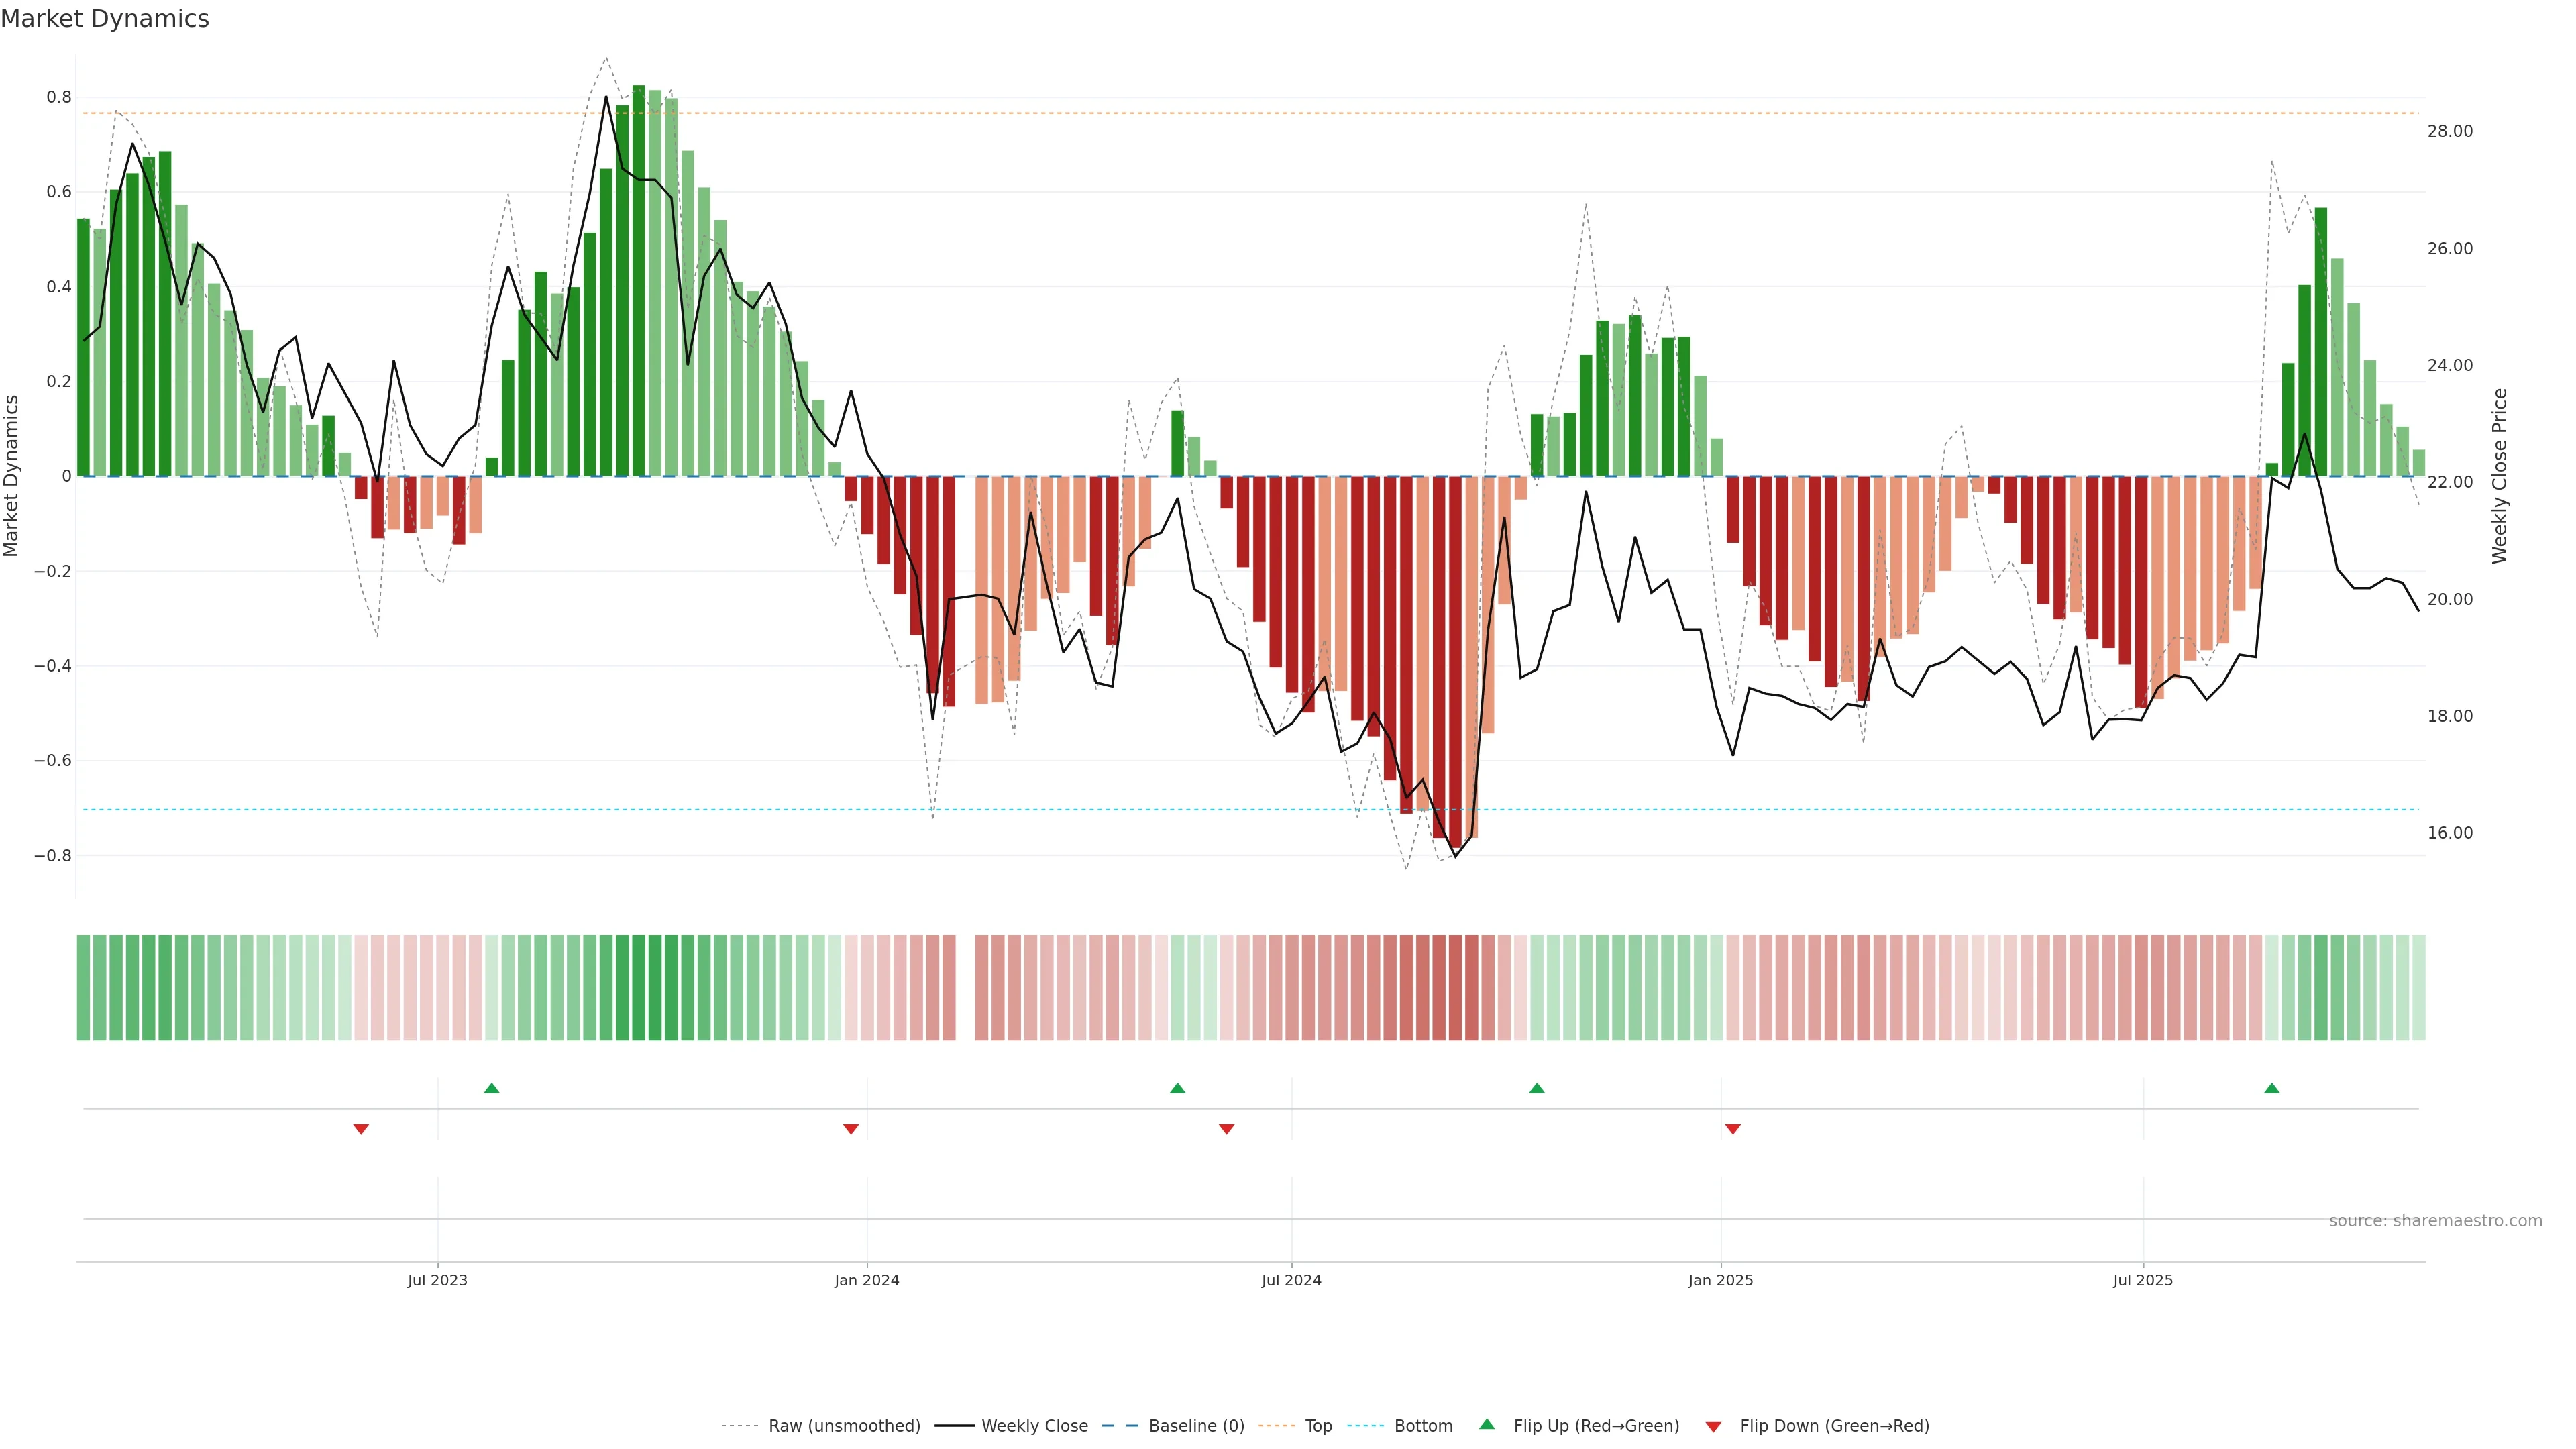The height and width of the screenshot is (1449, 2576).
Task: Click the source: sharemaestro.com text
Action: click(2435, 1221)
